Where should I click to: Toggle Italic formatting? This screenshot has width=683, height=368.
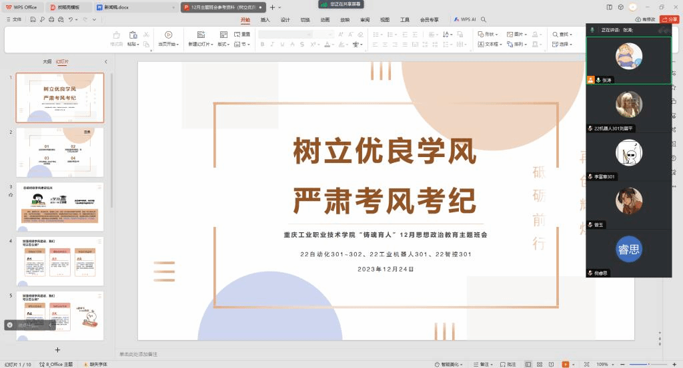coord(272,45)
